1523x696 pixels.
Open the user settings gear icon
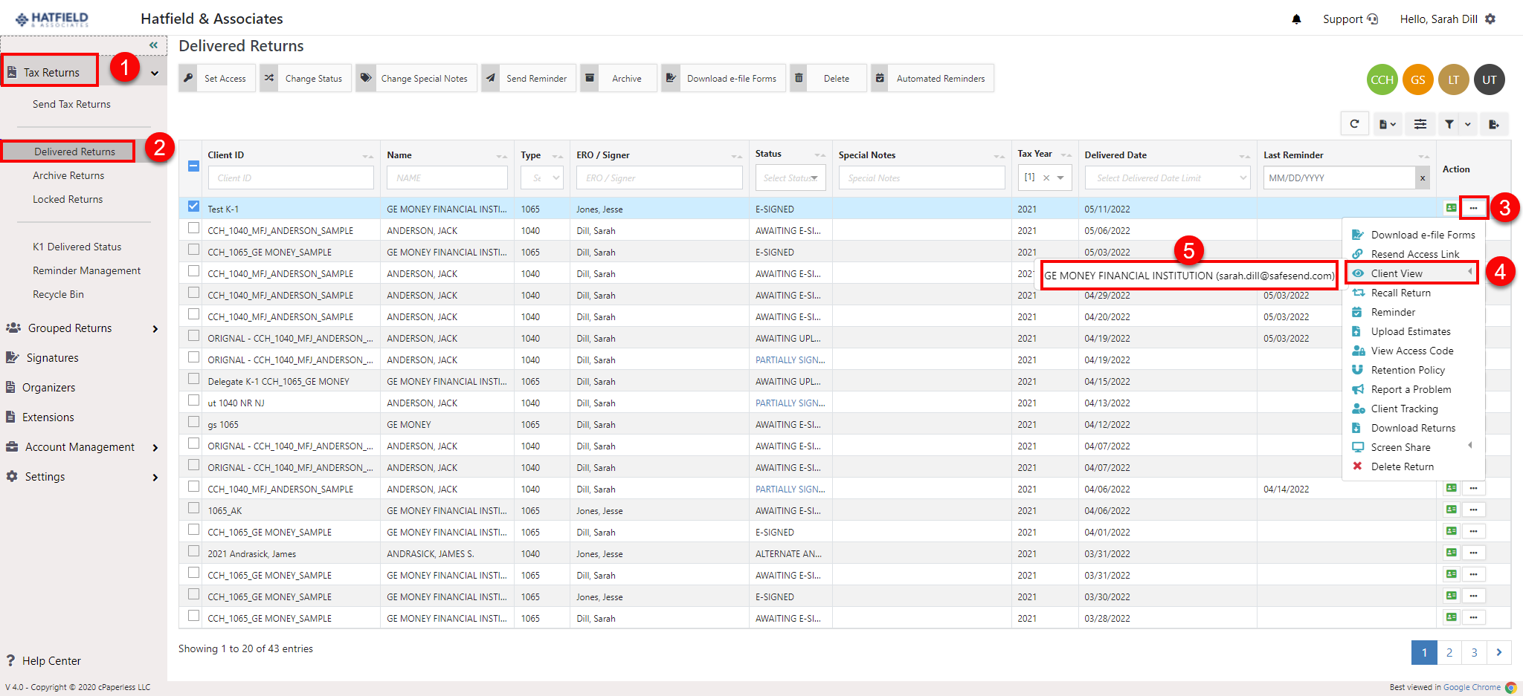point(1490,19)
